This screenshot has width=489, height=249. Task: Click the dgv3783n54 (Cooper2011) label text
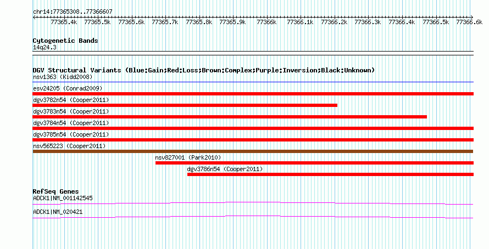click(x=71, y=111)
